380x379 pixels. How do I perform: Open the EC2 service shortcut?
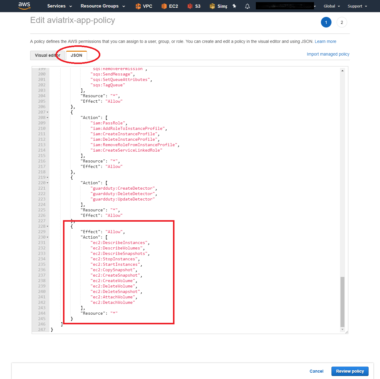point(170,6)
